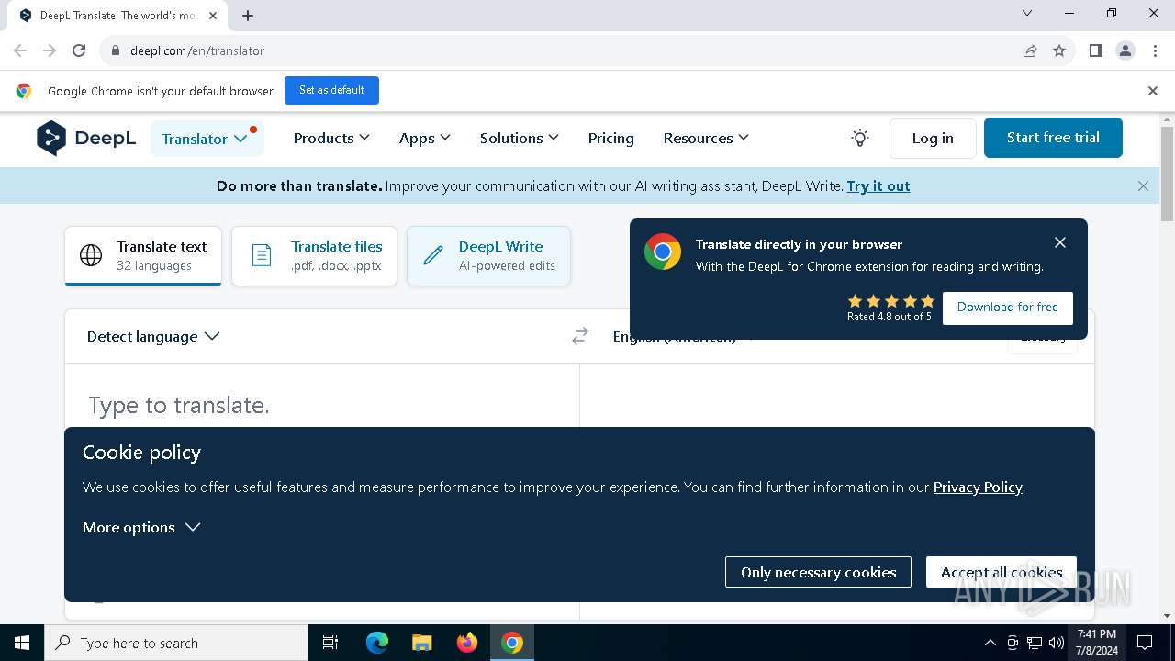Click the Windows taskbar search box
This screenshot has width=1175, height=661.
tap(176, 643)
